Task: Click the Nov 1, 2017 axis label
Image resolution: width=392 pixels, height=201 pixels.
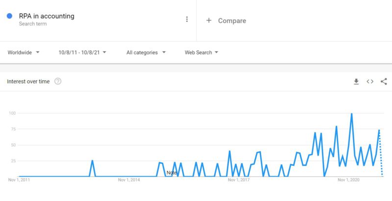Action: (239, 180)
